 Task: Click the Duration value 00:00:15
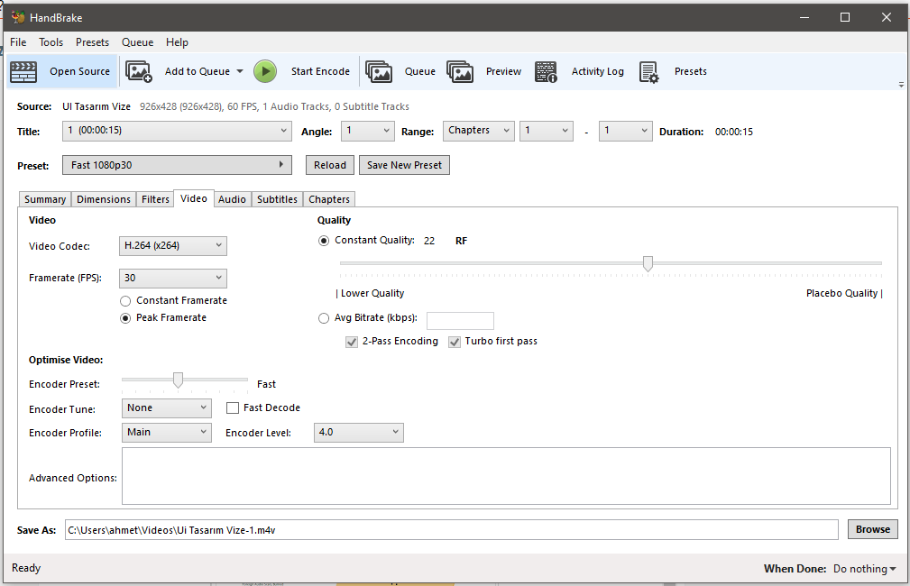click(734, 133)
